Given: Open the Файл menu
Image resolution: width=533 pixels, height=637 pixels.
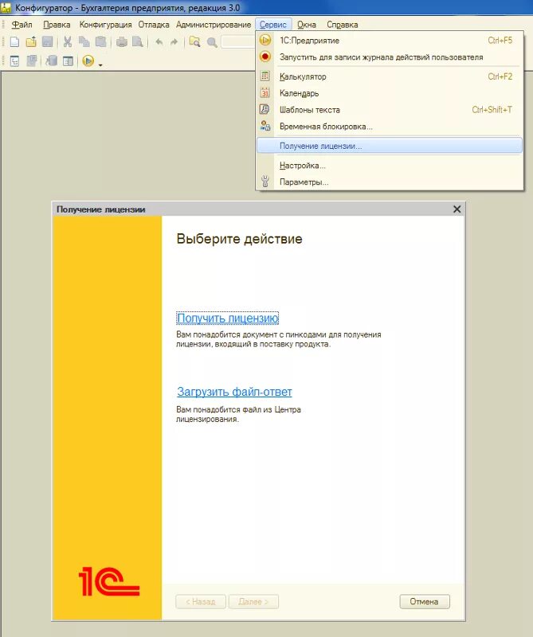Looking at the screenshot, I should pyautogui.click(x=22, y=25).
